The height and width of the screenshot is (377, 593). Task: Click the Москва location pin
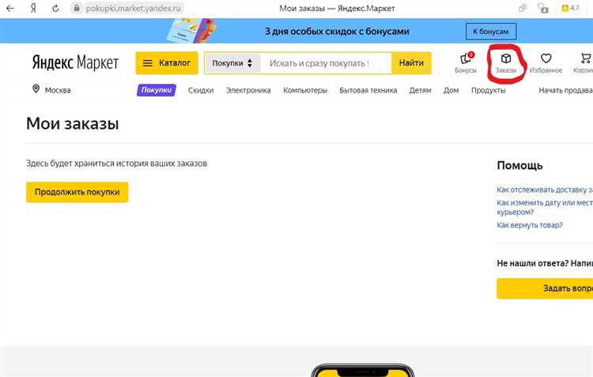click(x=36, y=89)
